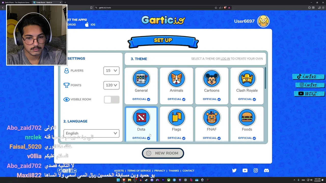
Task: Open File Explorer from taskbar
Action: 129,180
